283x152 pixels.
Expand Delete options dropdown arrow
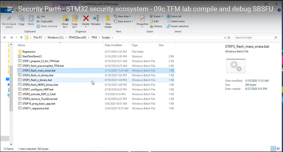86,27
